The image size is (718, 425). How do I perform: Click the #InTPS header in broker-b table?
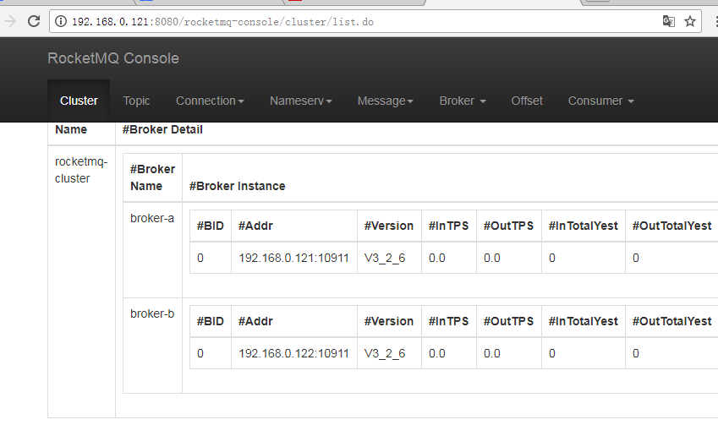point(449,322)
